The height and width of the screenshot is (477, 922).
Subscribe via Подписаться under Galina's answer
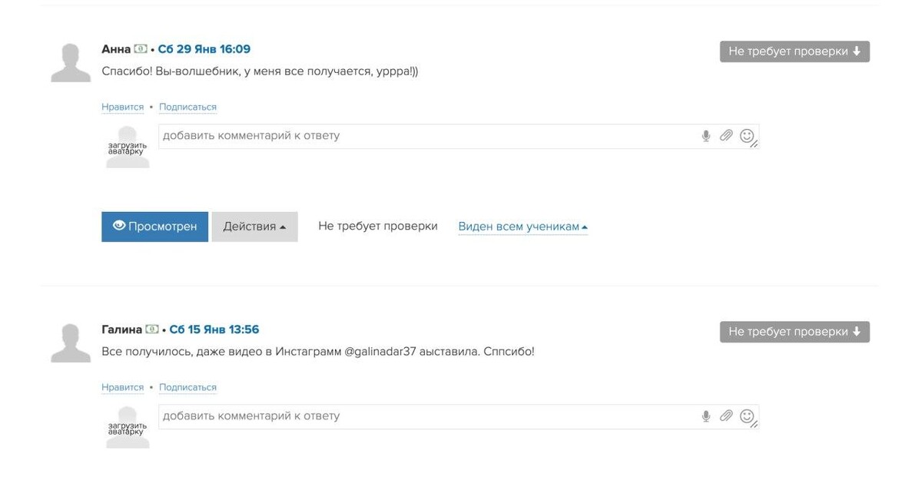click(187, 388)
